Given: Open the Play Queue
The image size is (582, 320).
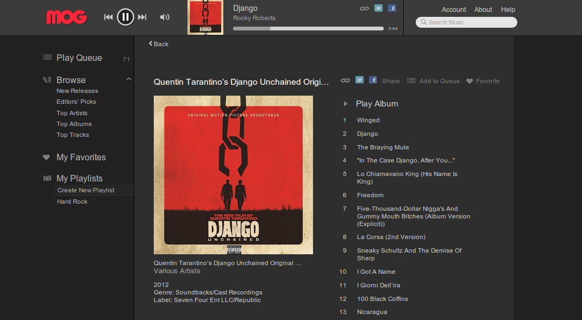Looking at the screenshot, I should (x=79, y=58).
